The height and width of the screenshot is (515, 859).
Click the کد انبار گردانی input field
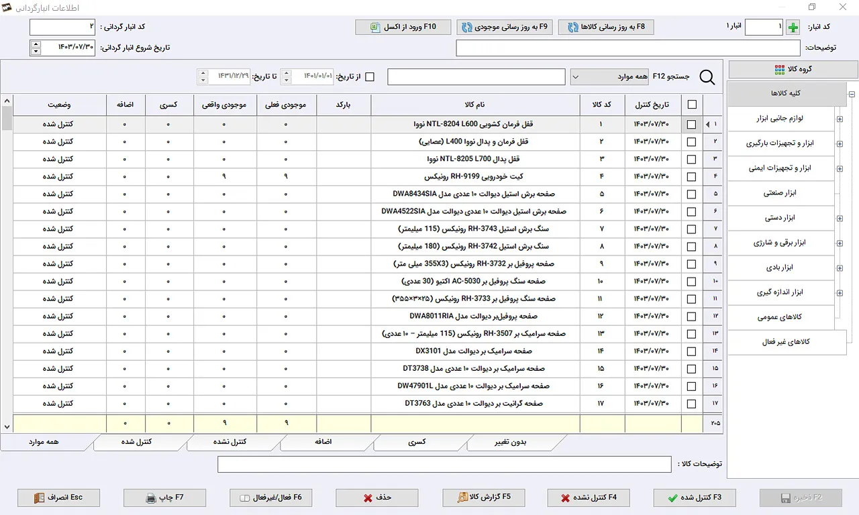point(63,27)
